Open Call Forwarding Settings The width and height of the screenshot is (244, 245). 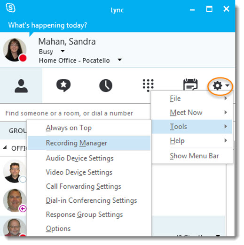pyautogui.click(x=89, y=186)
